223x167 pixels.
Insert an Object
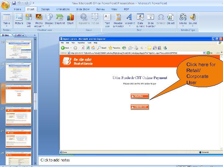click(171, 19)
